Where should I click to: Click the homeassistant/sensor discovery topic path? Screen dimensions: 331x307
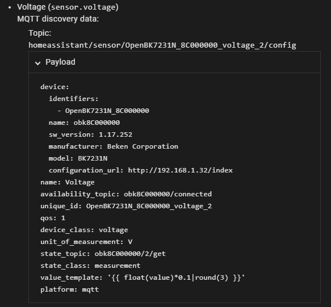[x=162, y=45]
